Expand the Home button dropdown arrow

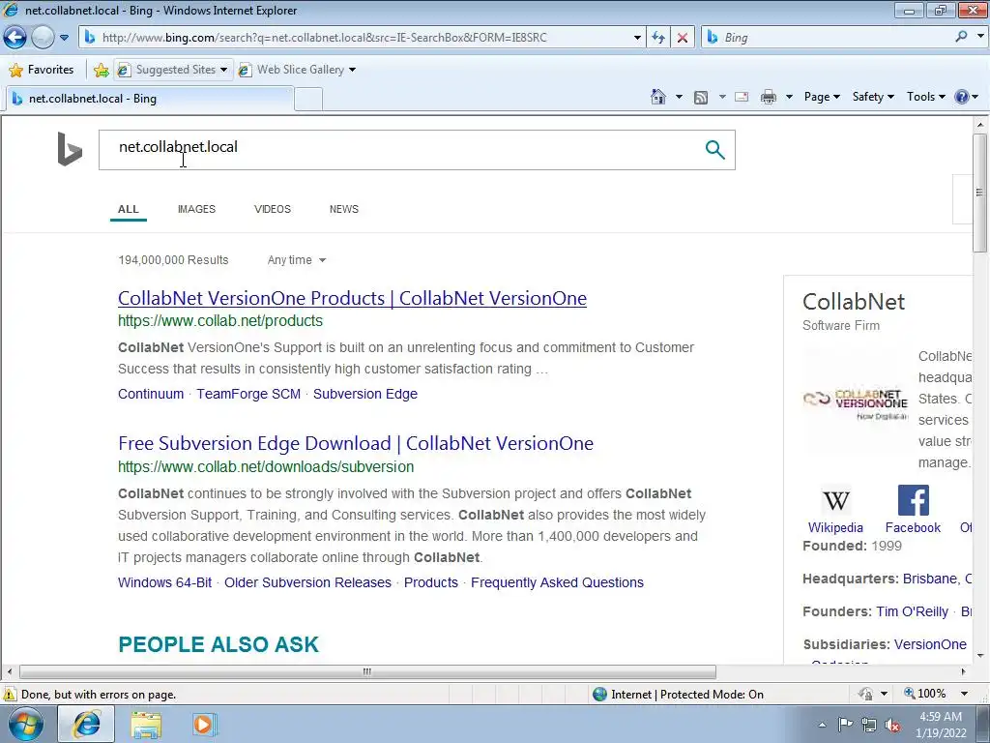679,97
